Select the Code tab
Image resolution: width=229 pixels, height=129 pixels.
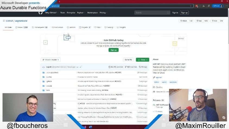tap(8, 27)
